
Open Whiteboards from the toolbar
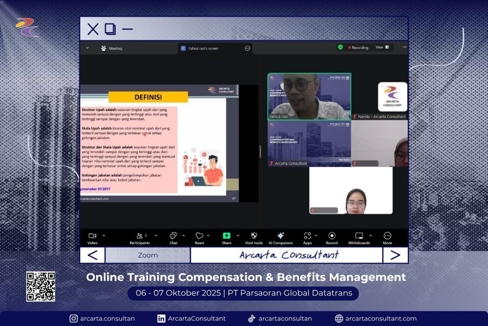[x=359, y=236]
